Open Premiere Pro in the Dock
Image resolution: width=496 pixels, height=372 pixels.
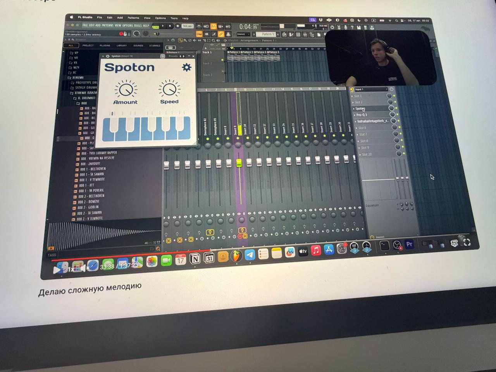tap(409, 244)
